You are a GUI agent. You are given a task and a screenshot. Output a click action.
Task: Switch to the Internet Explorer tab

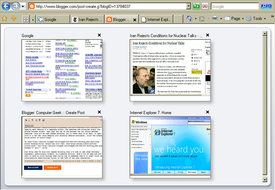(156, 20)
